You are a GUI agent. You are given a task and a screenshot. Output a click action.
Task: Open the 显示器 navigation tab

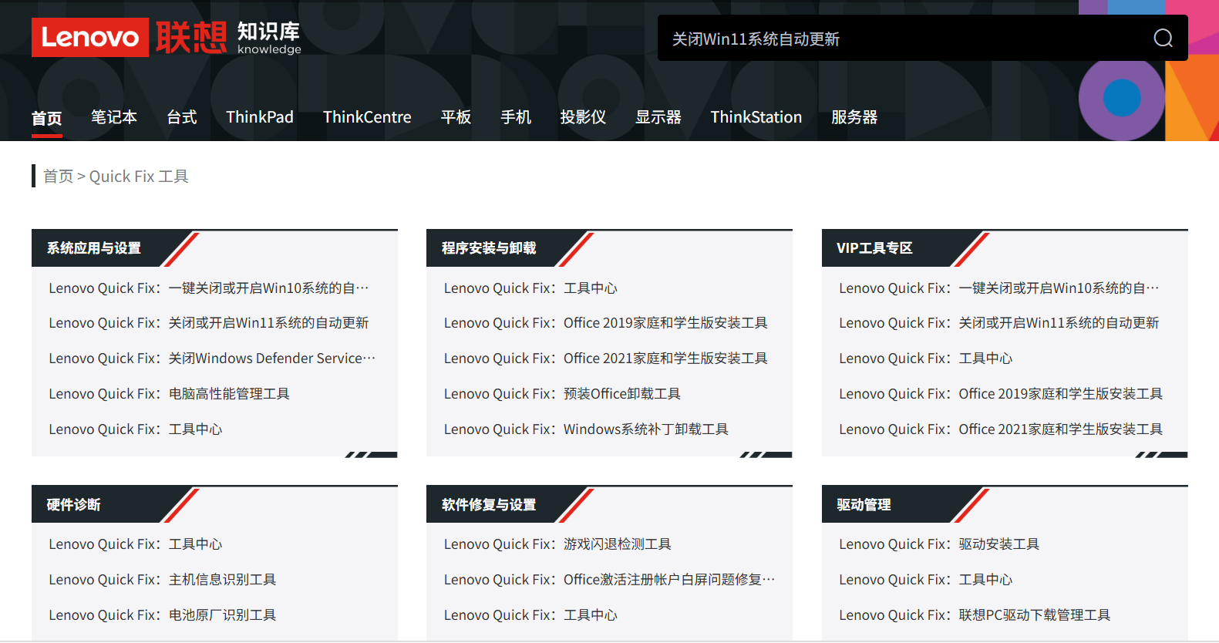658,117
